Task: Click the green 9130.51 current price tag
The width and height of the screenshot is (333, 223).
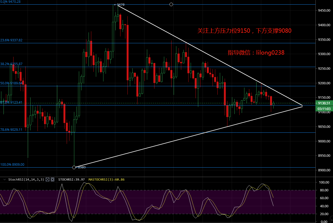Action: pos(324,103)
